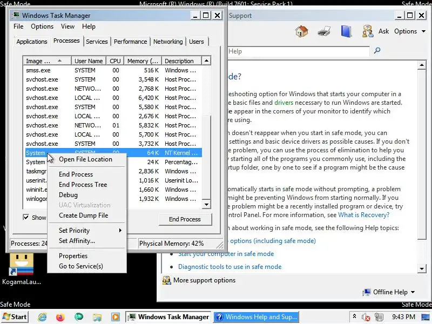Click the Start button

pos(15,317)
